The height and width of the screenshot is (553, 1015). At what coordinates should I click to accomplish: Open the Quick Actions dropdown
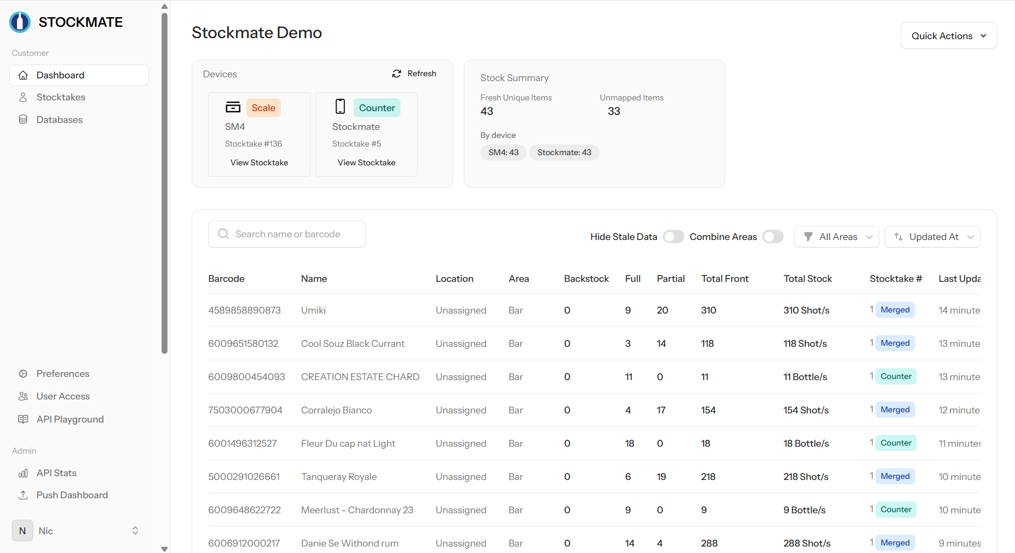[948, 36]
